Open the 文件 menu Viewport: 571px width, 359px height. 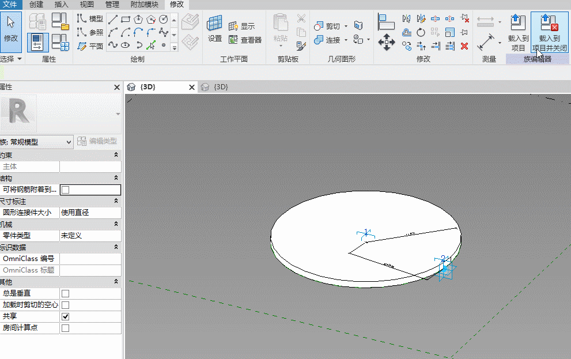(x=10, y=5)
